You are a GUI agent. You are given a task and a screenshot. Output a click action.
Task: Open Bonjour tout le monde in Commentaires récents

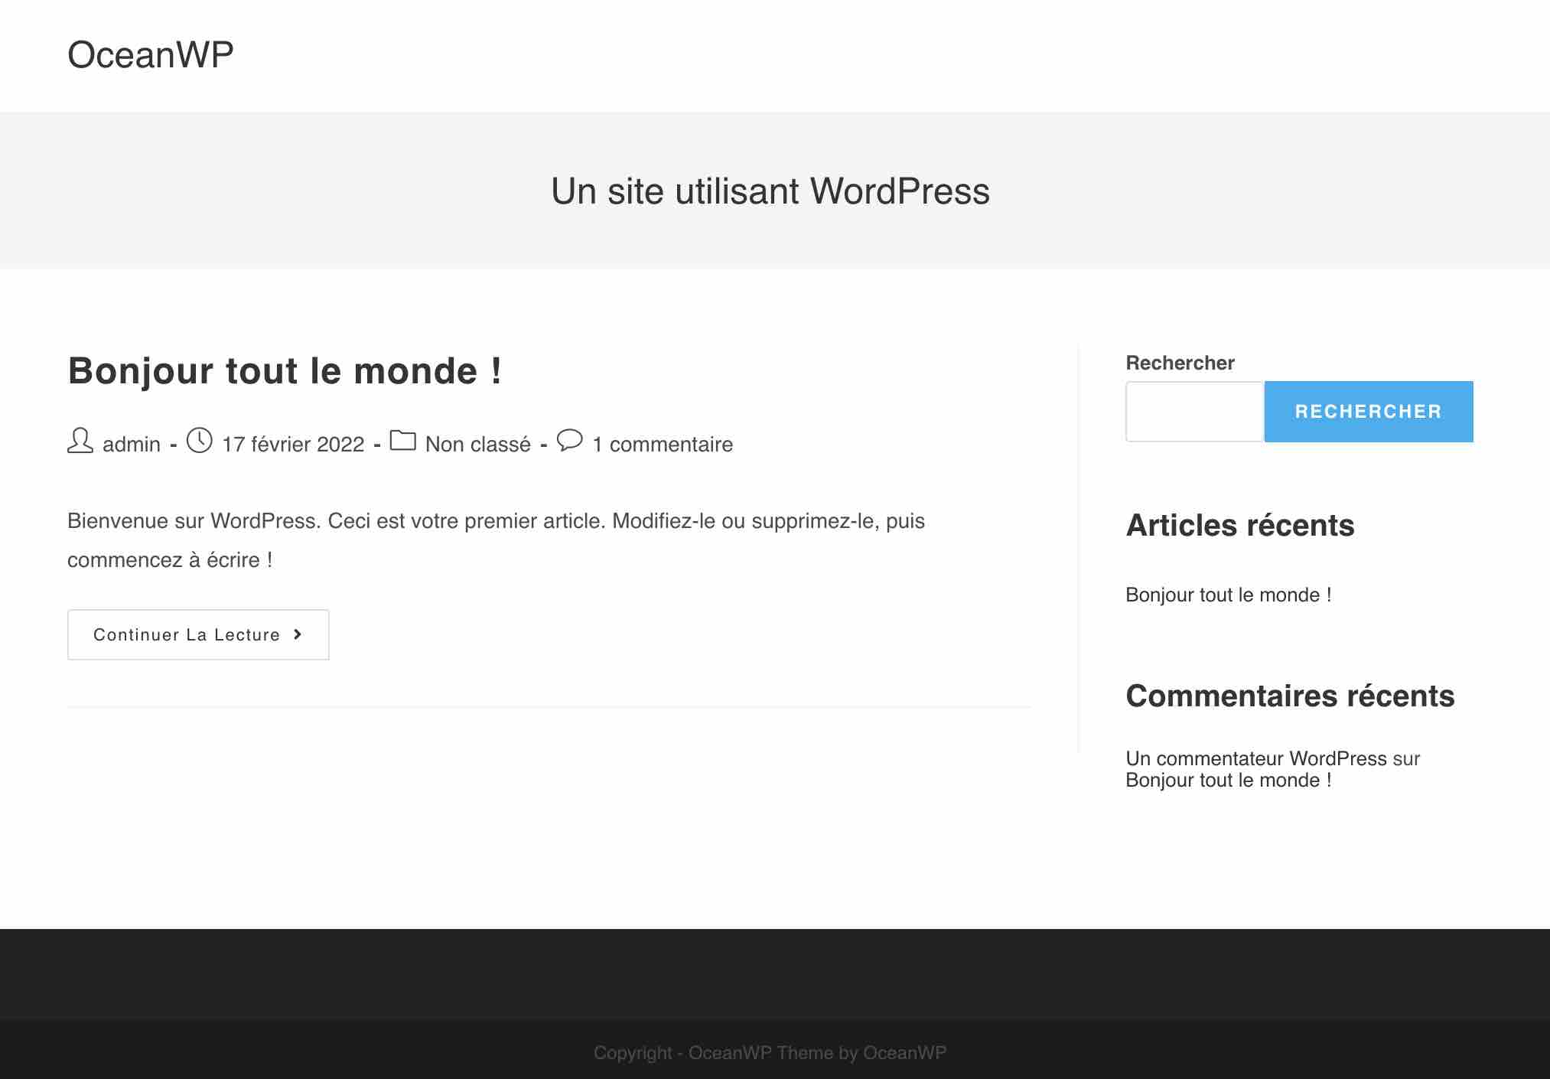[1227, 780]
